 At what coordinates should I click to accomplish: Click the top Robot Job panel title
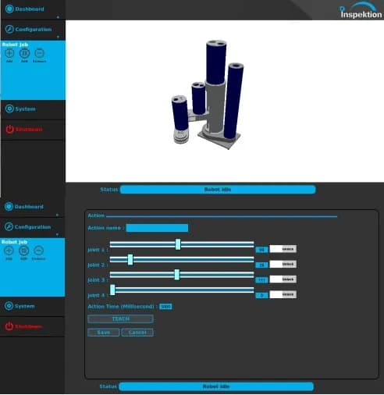click(15, 44)
